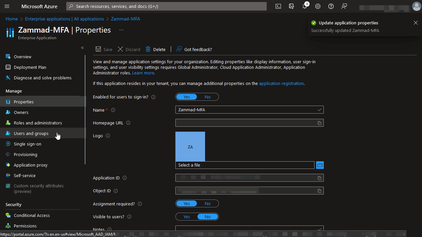The image size is (422, 237).
Task: Click the Delete toolbar button
Action: tap(156, 49)
